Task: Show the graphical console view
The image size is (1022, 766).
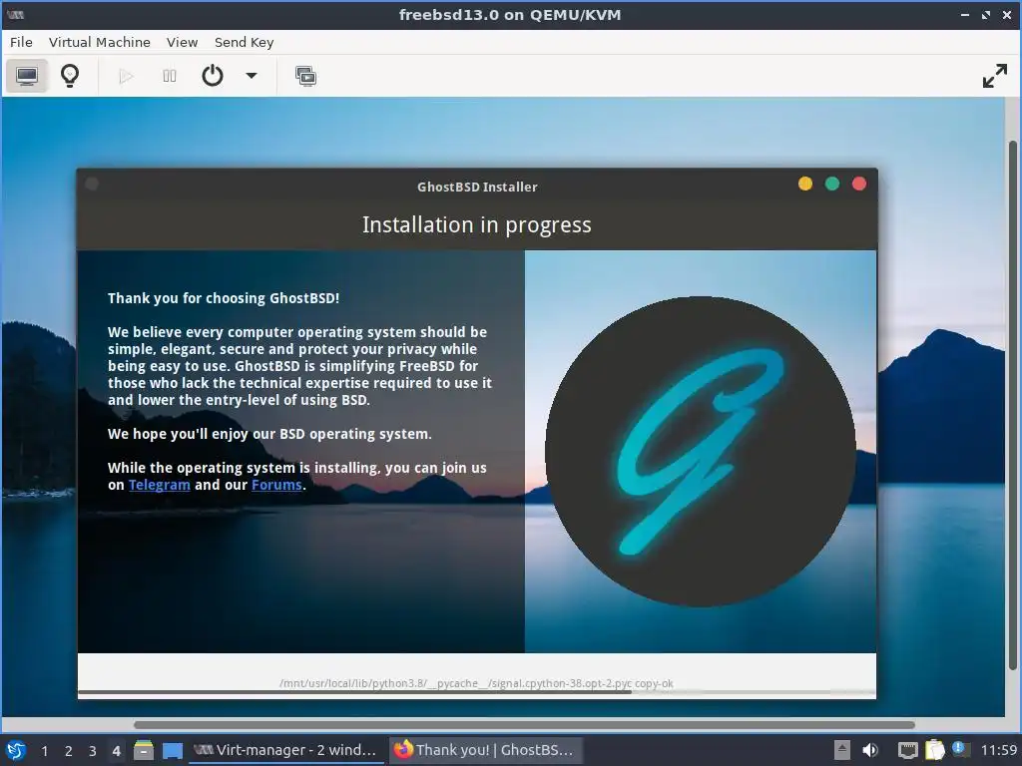Action: (x=27, y=76)
